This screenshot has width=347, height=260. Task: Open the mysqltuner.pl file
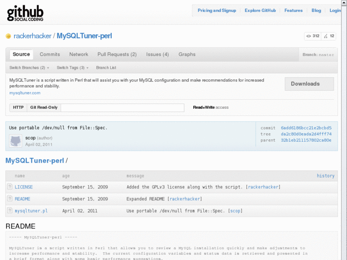click(31, 211)
